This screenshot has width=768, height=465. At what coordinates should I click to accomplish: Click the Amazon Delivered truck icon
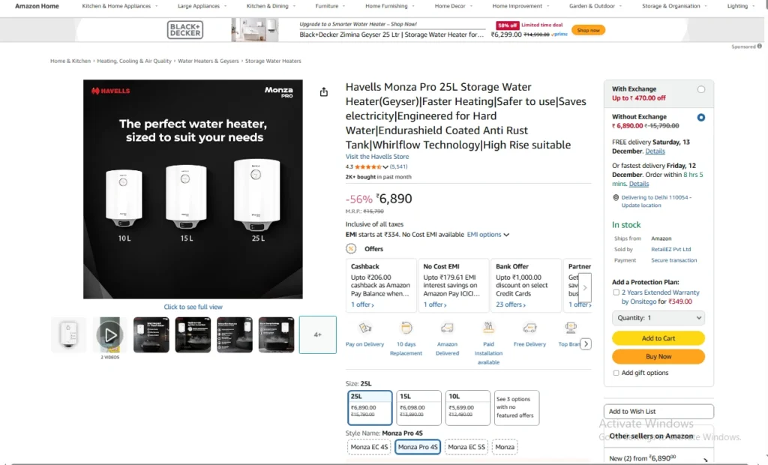click(447, 328)
